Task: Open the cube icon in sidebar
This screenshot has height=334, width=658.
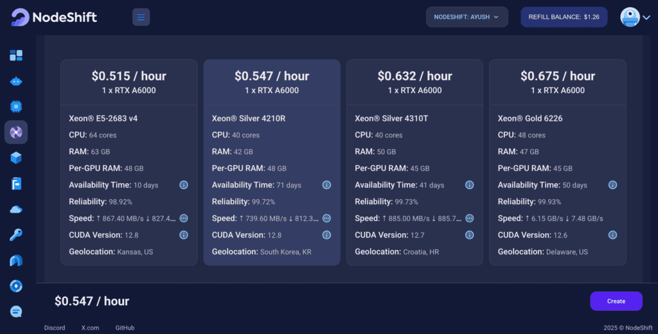Action: (x=16, y=158)
